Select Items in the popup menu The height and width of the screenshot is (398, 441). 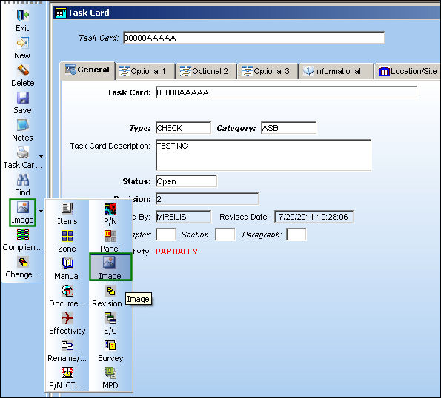point(67,214)
